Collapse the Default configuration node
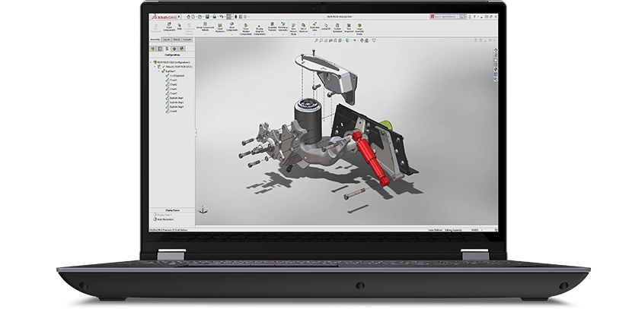Image resolution: width=632 pixels, height=309 pixels. tap(154, 67)
